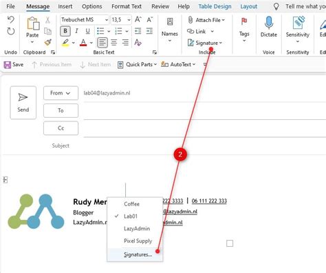Align text left

(102, 43)
